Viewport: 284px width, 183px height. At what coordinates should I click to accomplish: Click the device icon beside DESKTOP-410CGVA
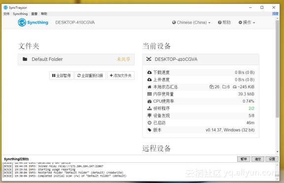[149, 59]
